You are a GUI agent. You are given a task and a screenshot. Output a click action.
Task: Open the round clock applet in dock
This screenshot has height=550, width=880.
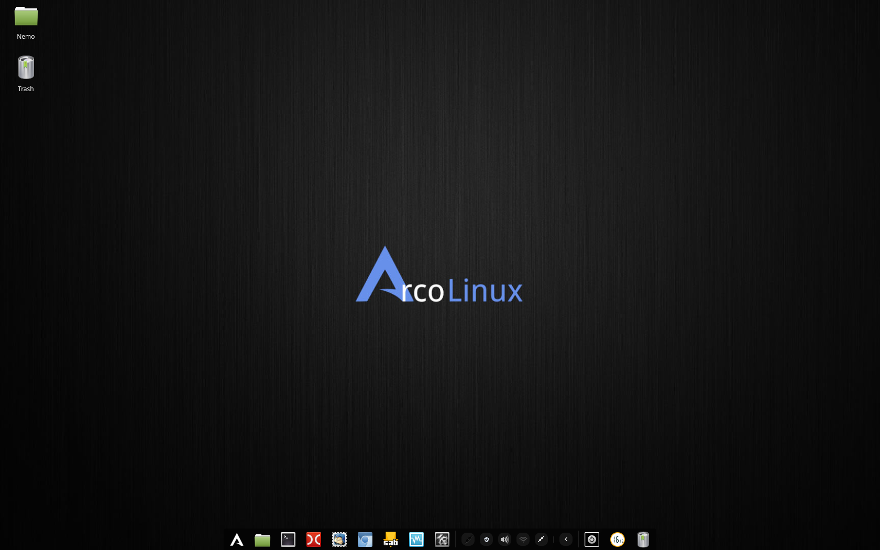click(x=618, y=540)
